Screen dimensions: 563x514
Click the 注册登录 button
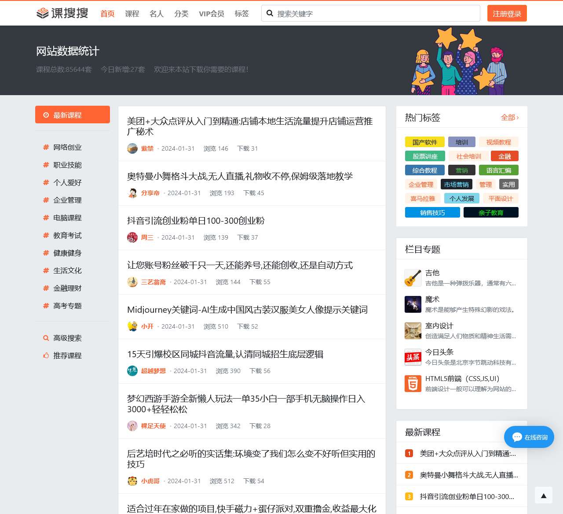click(507, 13)
